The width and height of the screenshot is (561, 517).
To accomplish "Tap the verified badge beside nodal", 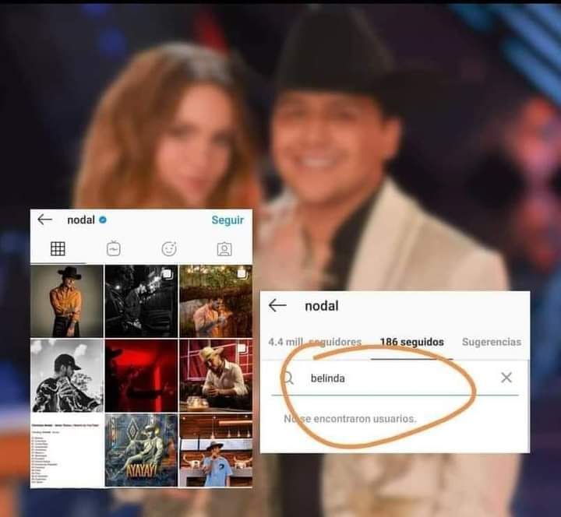I will coord(103,220).
